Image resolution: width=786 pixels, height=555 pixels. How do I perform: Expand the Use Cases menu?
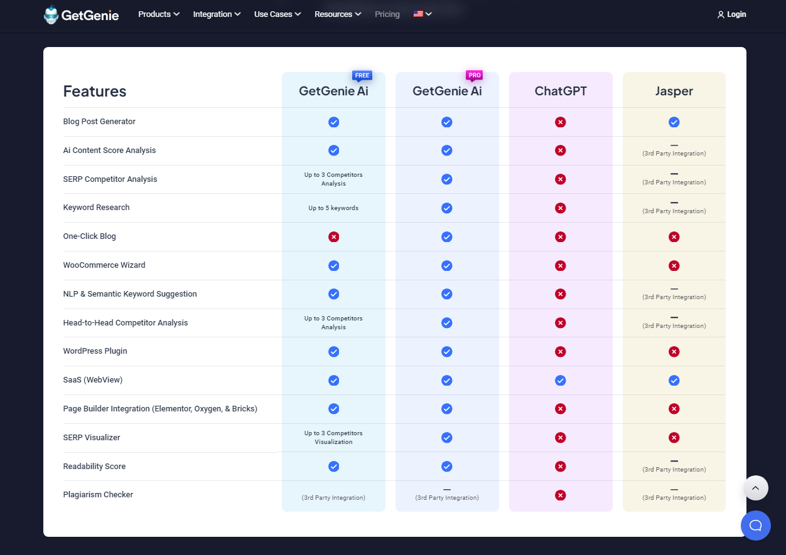click(x=278, y=14)
